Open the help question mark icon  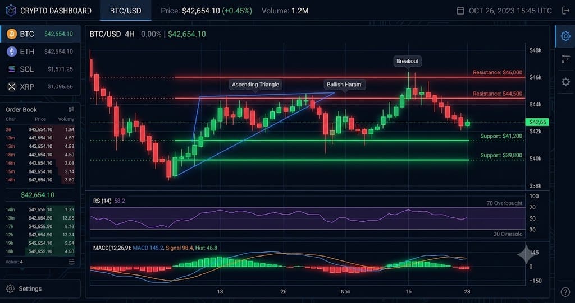[565, 292]
